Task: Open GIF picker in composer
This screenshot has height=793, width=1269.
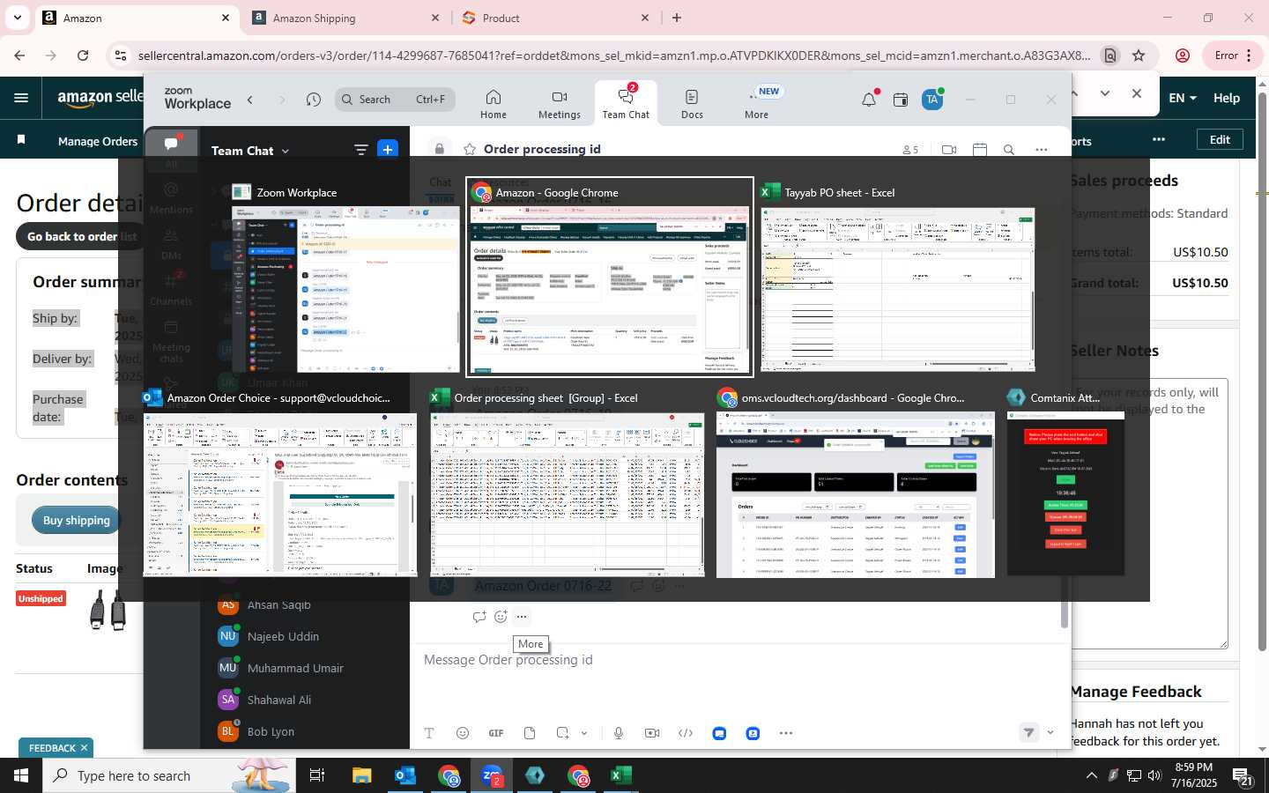Action: click(x=496, y=733)
